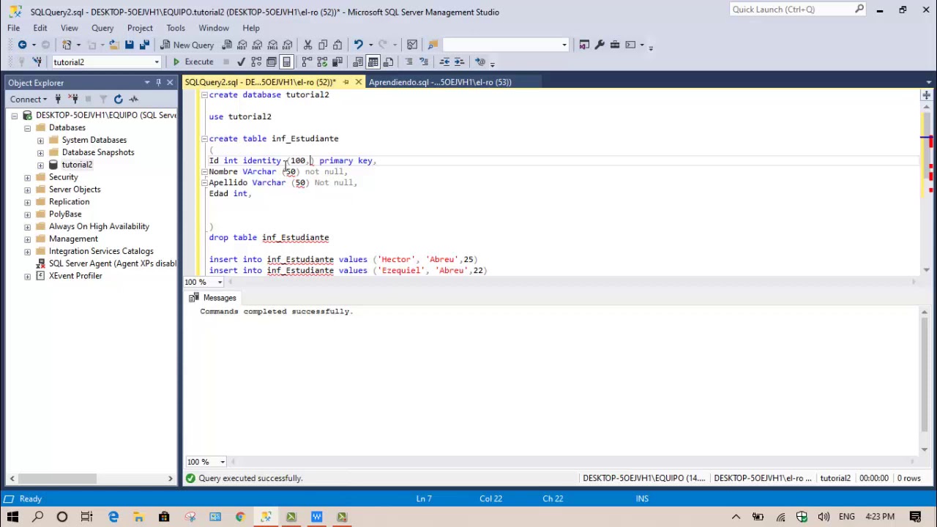The height and width of the screenshot is (527, 937).
Task: Open Windows Start menu
Action: [x=12, y=517]
